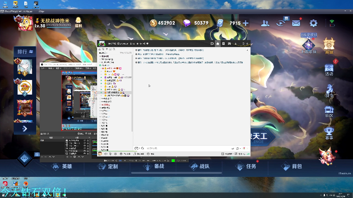Open the 战令 battle pass icon
Viewport: 353px width, 198px height.
click(329, 91)
